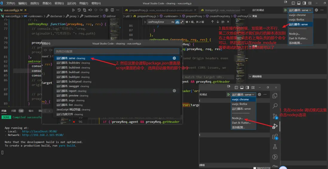Open the Run and Debug view icon
Image resolution: width=328 pixels, height=169 pixels.
275,126
